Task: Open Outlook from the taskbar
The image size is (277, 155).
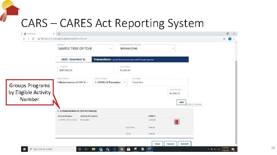Action: point(101,149)
